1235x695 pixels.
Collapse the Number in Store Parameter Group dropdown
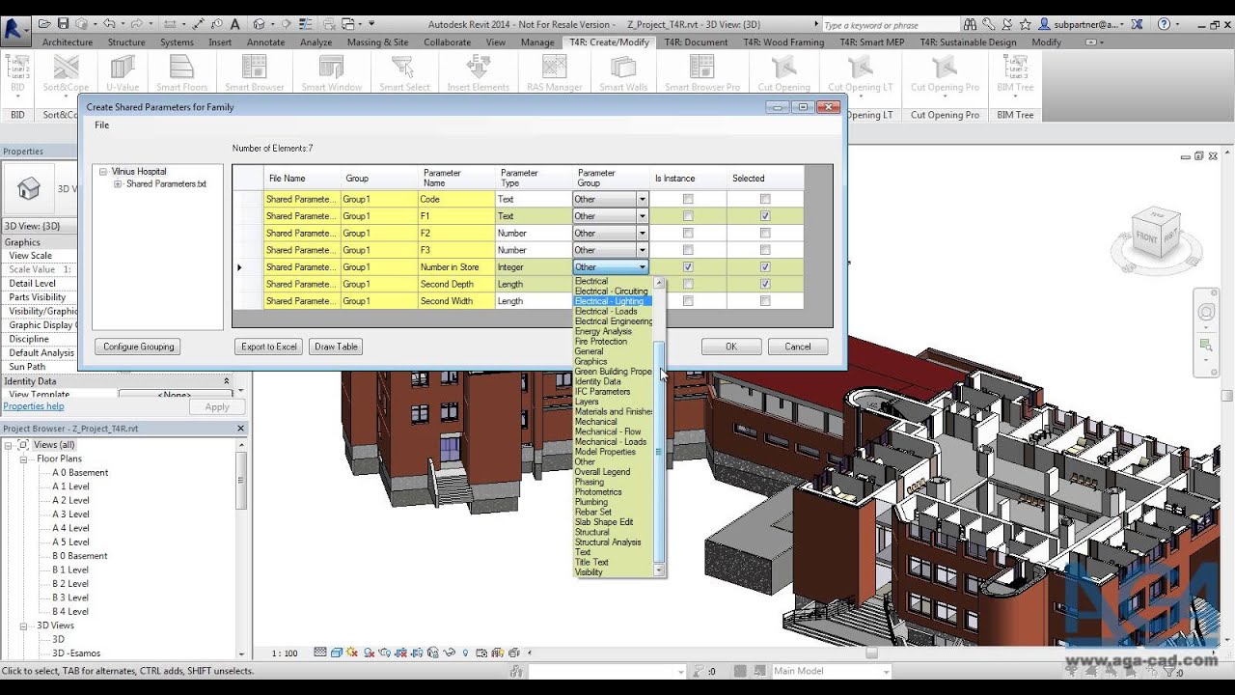(x=642, y=267)
